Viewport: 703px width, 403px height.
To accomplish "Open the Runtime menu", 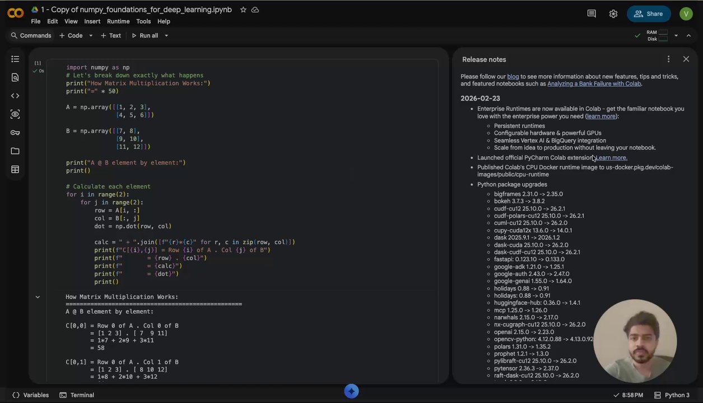I will point(118,21).
